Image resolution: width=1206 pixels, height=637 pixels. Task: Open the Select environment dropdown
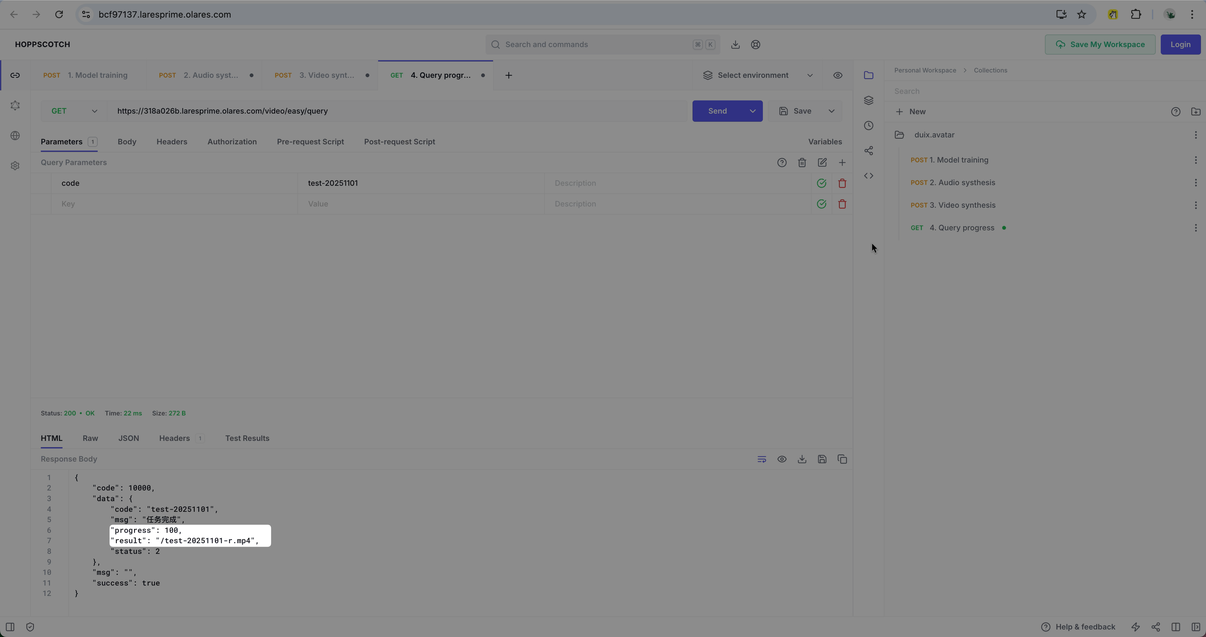tap(757, 75)
